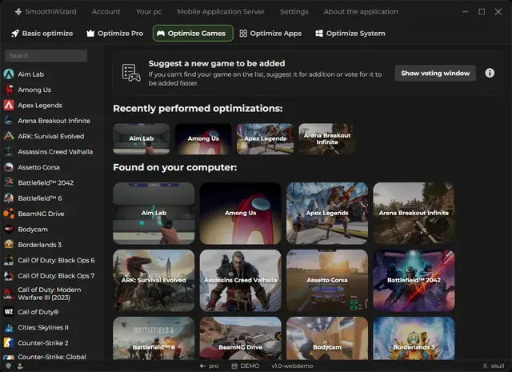Click the v1.0-webdemo version text
The width and height of the screenshot is (512, 372).
292,366
